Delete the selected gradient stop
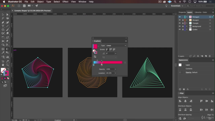 coord(125,63)
